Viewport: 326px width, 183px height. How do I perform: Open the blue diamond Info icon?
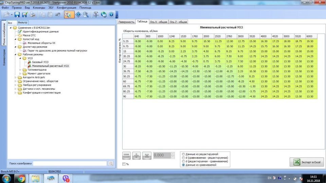pos(78,15)
